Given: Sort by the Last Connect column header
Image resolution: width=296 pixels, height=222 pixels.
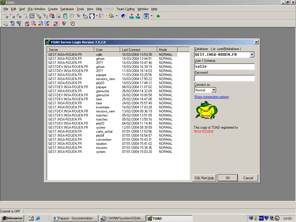Looking at the screenshot, I should 138,50.
